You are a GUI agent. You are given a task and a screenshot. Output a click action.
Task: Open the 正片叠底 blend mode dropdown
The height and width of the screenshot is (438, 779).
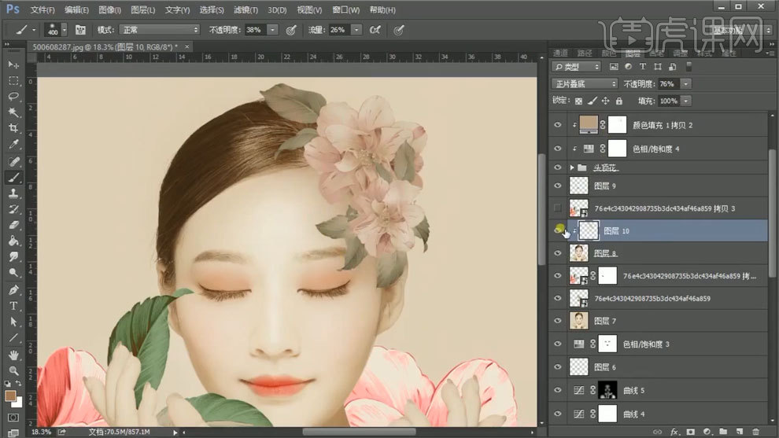[585, 84]
